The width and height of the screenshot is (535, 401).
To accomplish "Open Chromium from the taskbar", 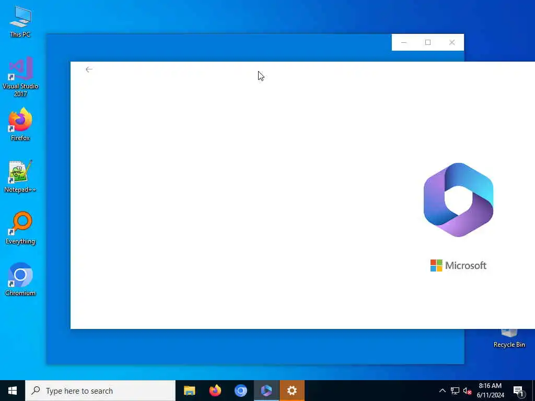I will tap(240, 391).
